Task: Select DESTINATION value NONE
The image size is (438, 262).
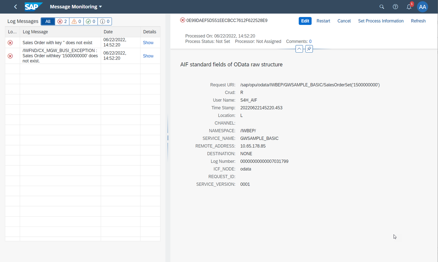Action: [246, 153]
